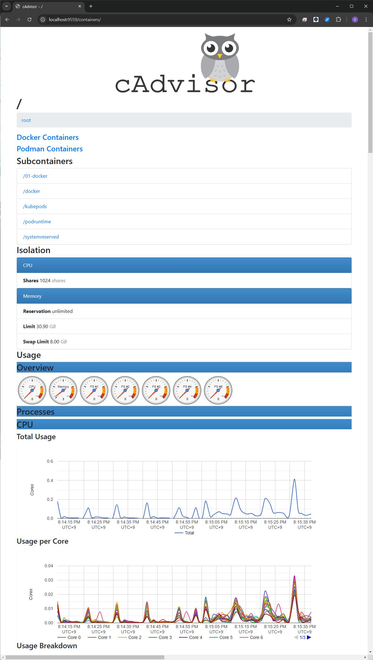This screenshot has width=373, height=660.
Task: Go back to previous page
Action: pos(7,20)
